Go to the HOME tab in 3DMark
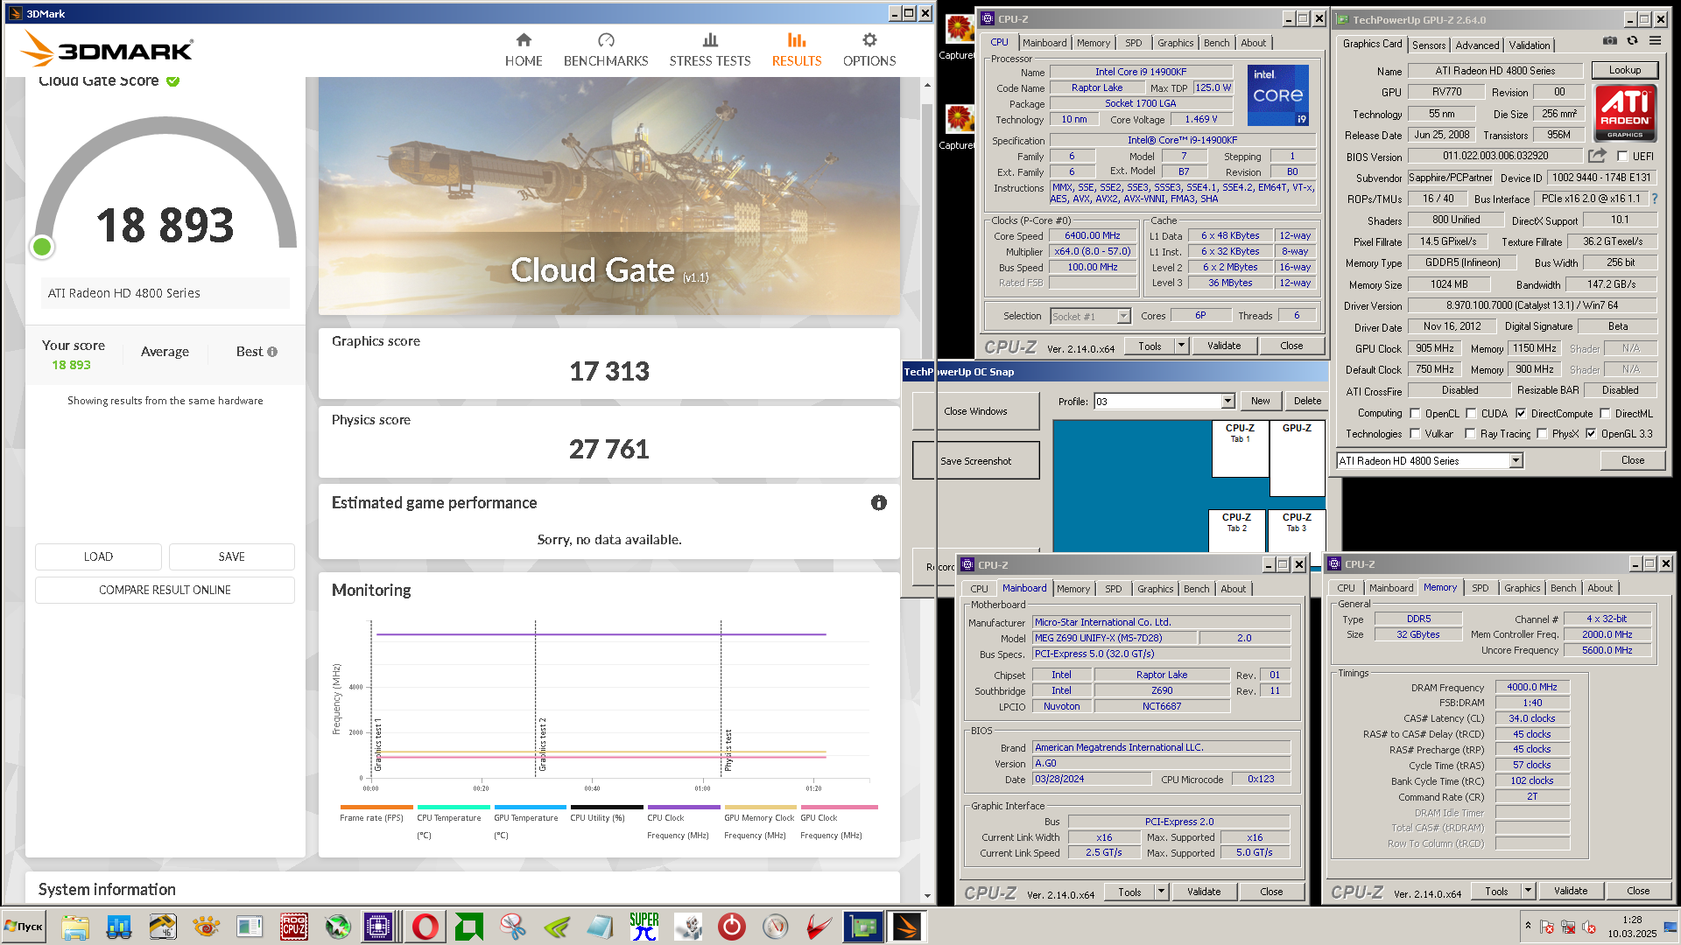The height and width of the screenshot is (945, 1681). point(524,50)
